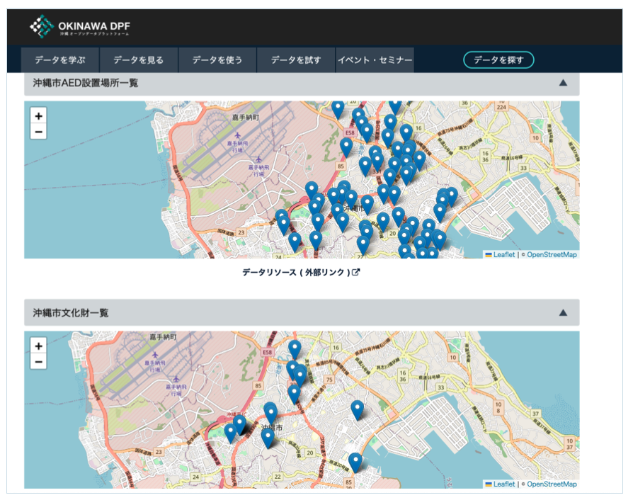Zoom in on the cultural properties map
This screenshot has width=633, height=500.
pyautogui.click(x=38, y=346)
